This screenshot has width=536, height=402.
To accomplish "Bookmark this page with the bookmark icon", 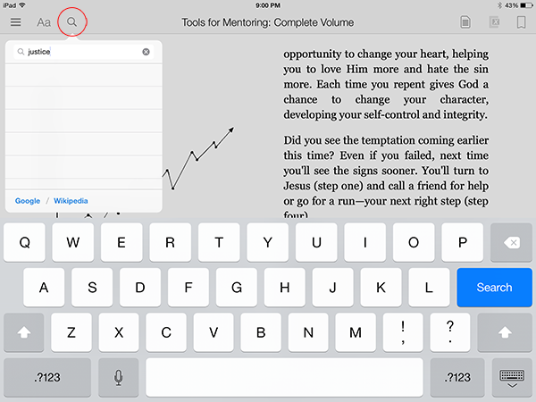I will pos(521,22).
